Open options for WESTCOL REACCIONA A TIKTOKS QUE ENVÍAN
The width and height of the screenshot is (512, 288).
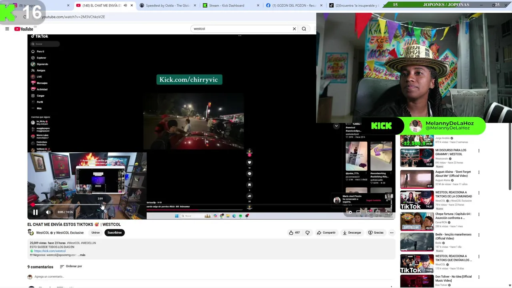[x=479, y=256]
